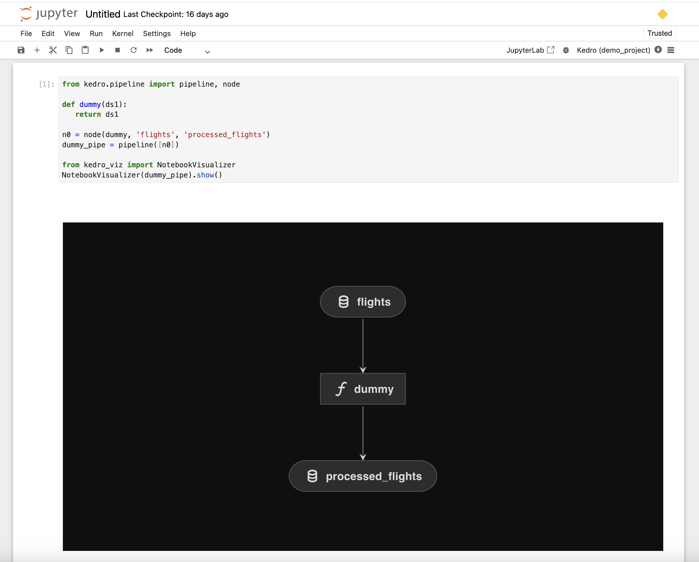Click 'dummy_pipe' in the pipeline assignment line

tap(84, 145)
